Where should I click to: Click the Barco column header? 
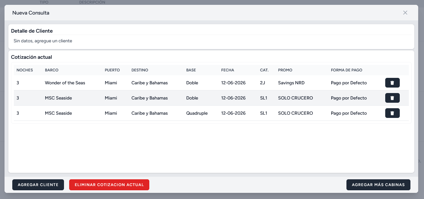[x=51, y=70]
